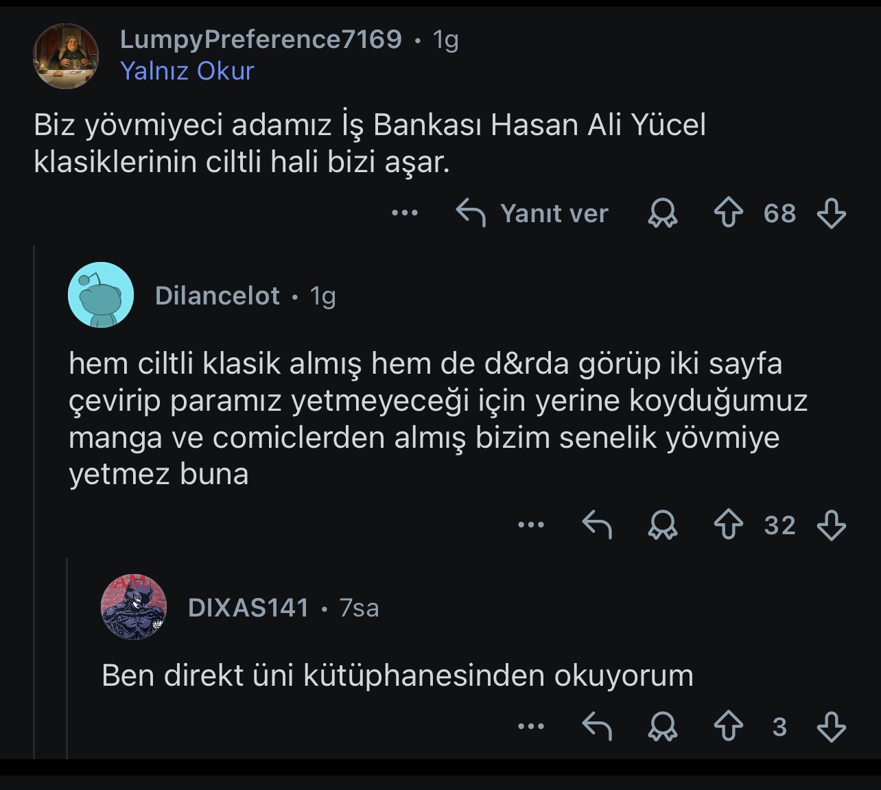Open DIXAS141's profile avatar
This screenshot has height=790, width=881.
coord(134,607)
